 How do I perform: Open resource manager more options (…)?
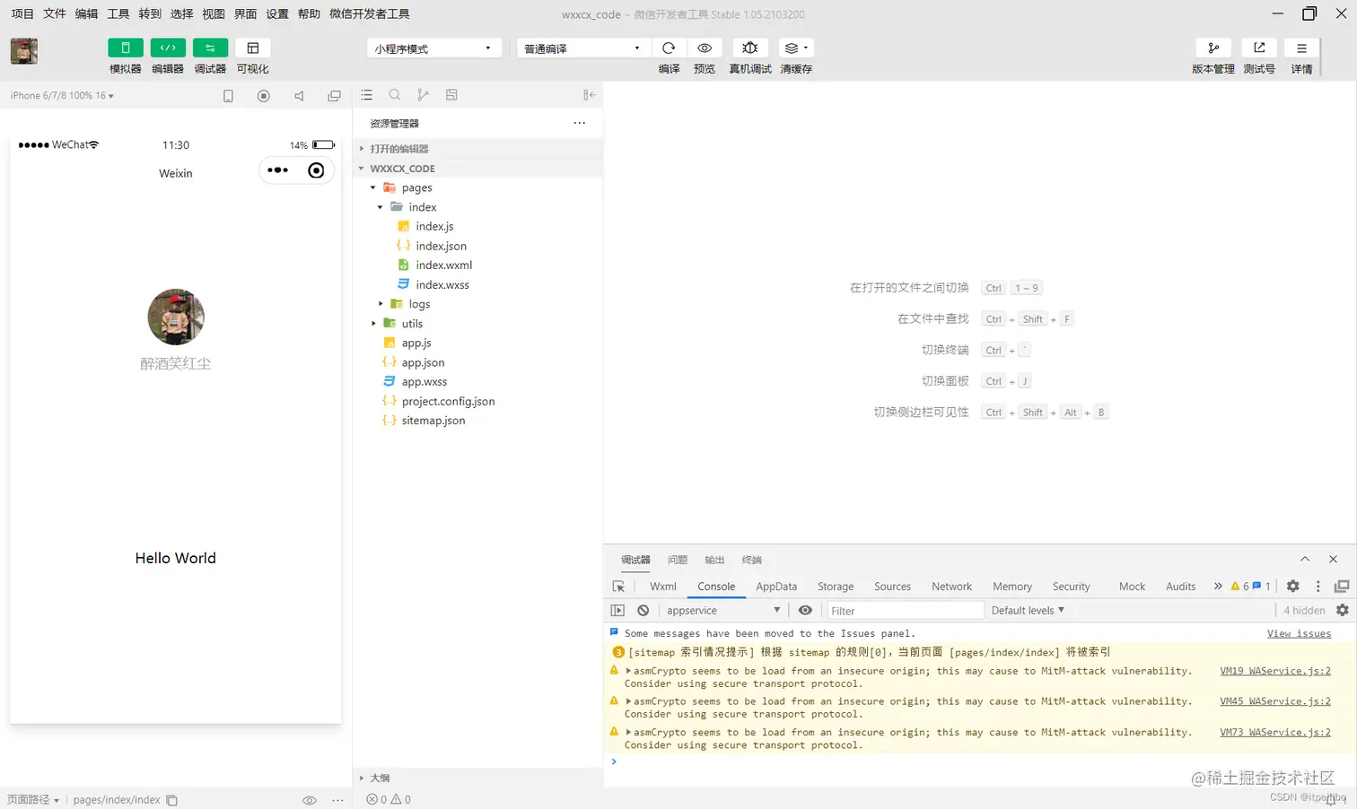[580, 123]
